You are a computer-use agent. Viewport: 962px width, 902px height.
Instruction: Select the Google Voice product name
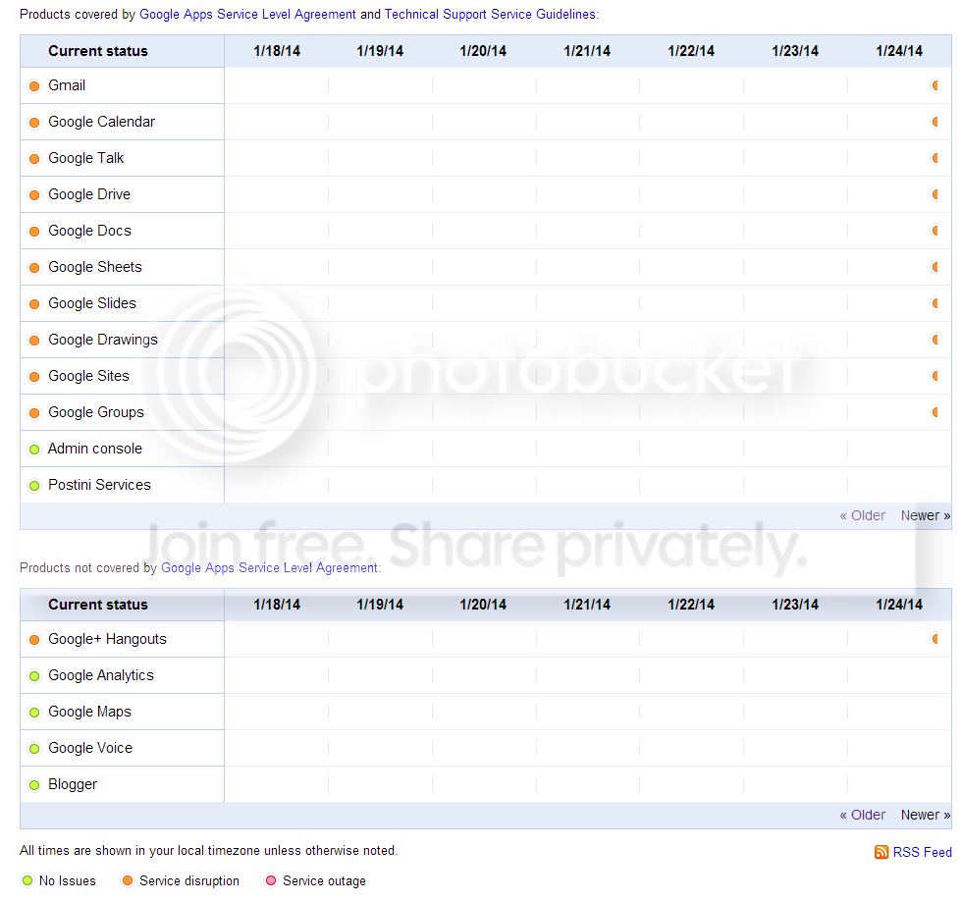[90, 748]
